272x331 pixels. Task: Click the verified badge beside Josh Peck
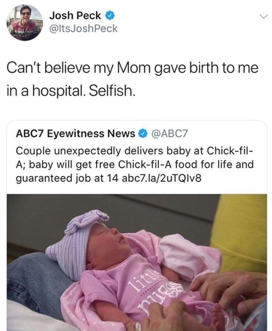click(109, 16)
